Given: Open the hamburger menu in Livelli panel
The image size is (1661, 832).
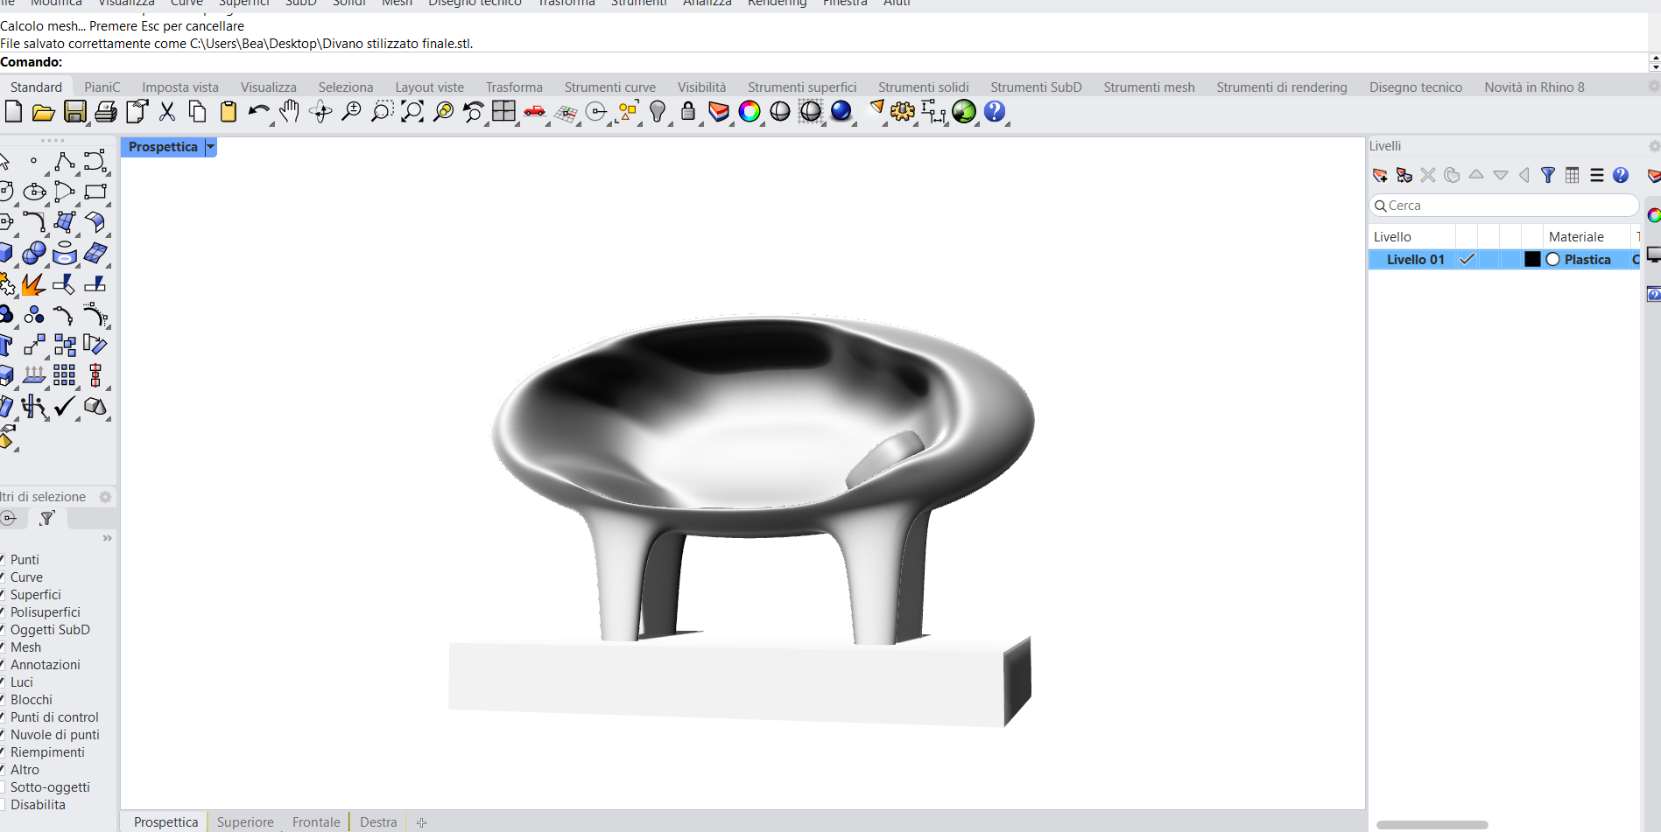Looking at the screenshot, I should pyautogui.click(x=1597, y=175).
